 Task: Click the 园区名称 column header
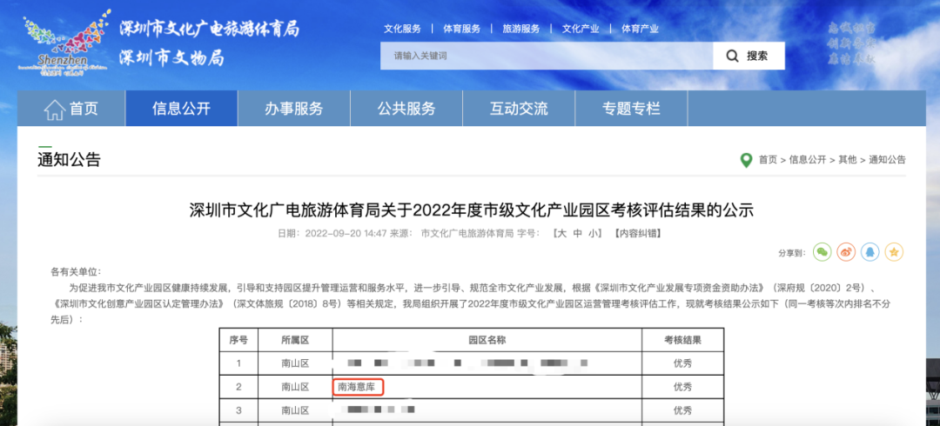[487, 340]
